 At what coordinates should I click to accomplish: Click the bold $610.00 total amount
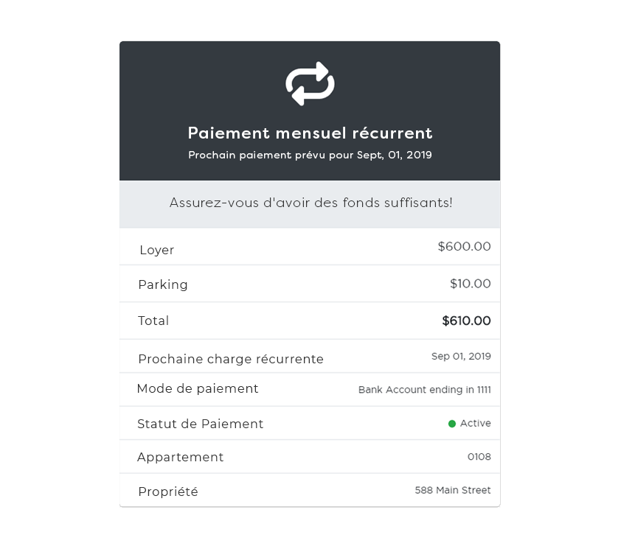(x=466, y=321)
